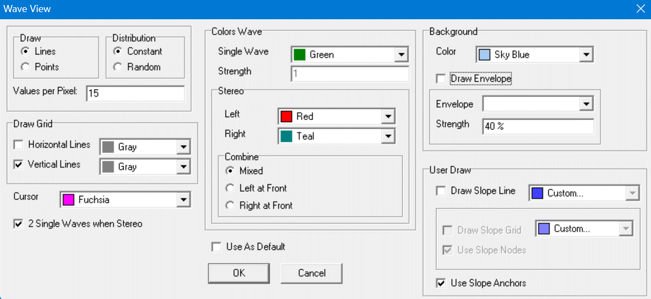Screen dimensions: 651x299
Task: Select Left at Front combine mode
Action: tap(230, 188)
